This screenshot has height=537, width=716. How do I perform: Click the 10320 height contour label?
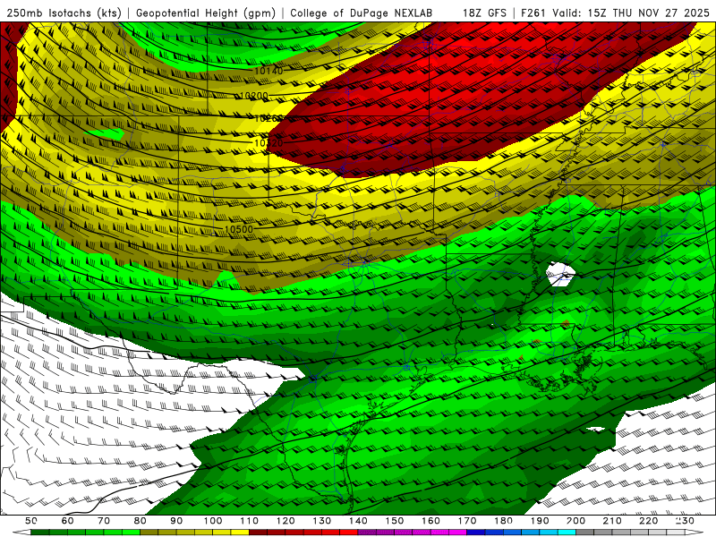[268, 143]
